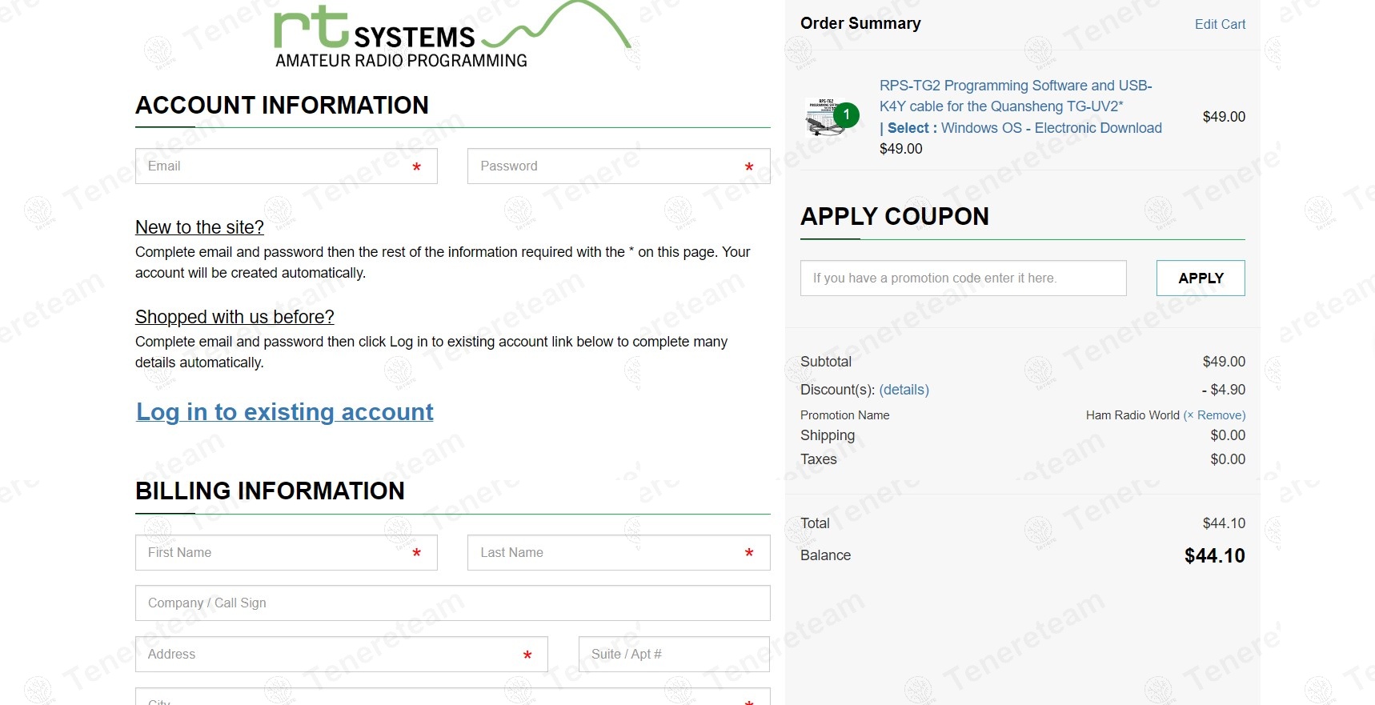The width and height of the screenshot is (1375, 705).
Task: Select the Suite / Apt # field
Action: [x=673, y=655]
